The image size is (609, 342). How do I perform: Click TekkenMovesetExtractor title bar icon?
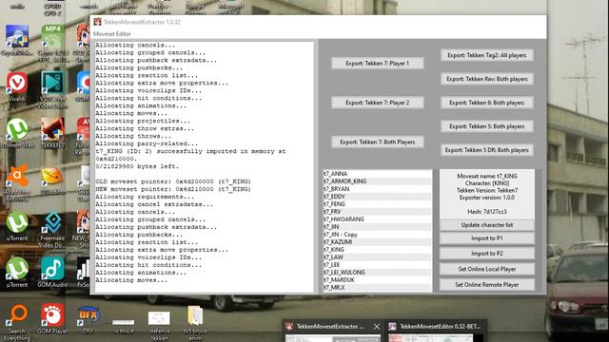[97, 22]
